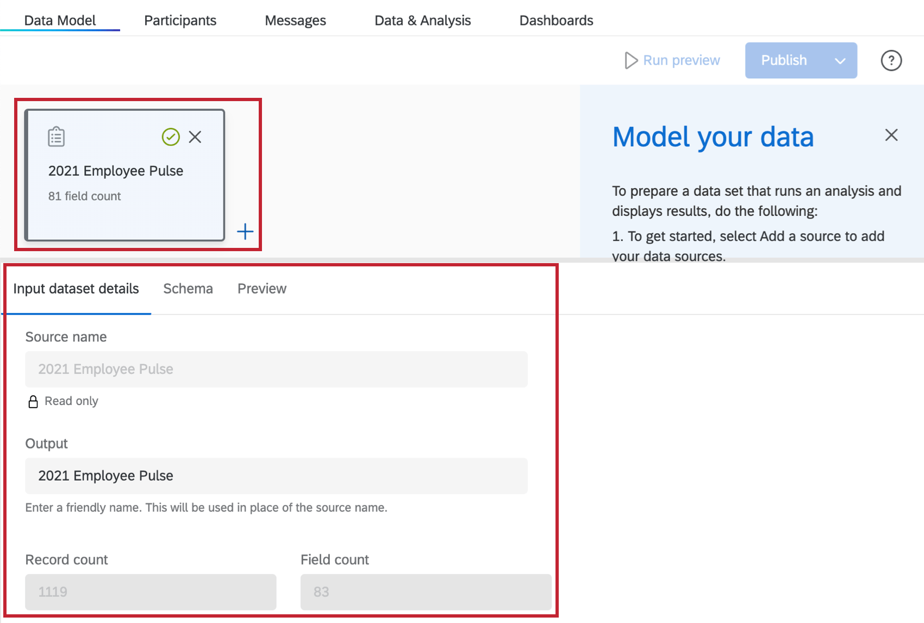Screen dimensions: 924x623
Task: Go to the Messages tab
Action: tap(296, 20)
